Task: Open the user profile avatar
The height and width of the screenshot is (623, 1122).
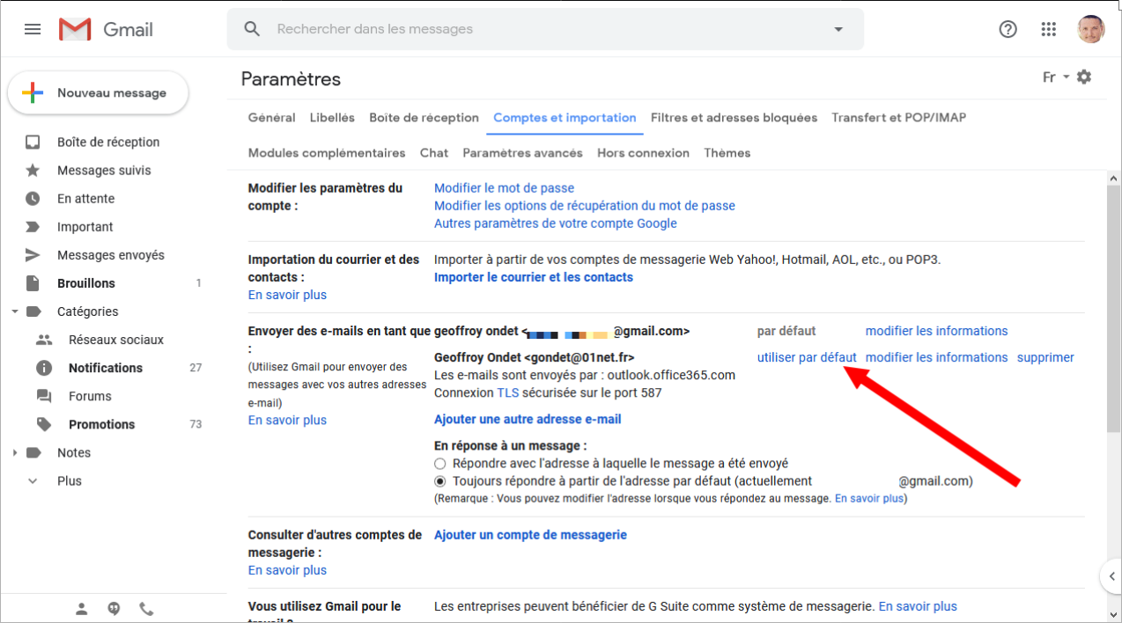Action: pos(1090,29)
